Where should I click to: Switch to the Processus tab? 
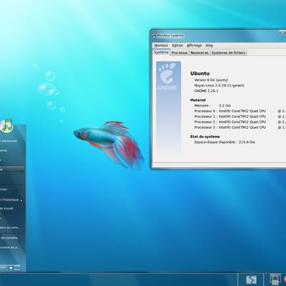[179, 53]
